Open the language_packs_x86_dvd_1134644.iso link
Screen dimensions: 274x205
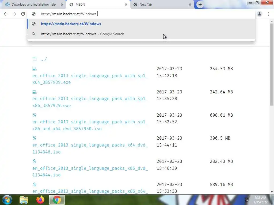pos(90,172)
